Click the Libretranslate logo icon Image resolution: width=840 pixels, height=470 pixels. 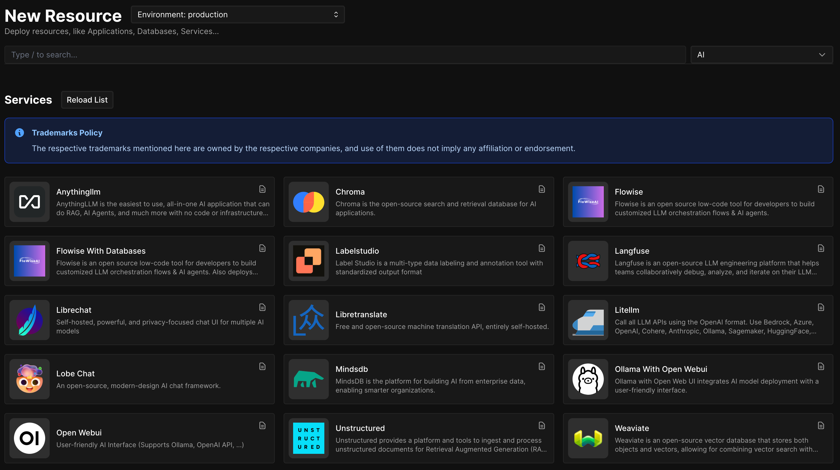308,320
